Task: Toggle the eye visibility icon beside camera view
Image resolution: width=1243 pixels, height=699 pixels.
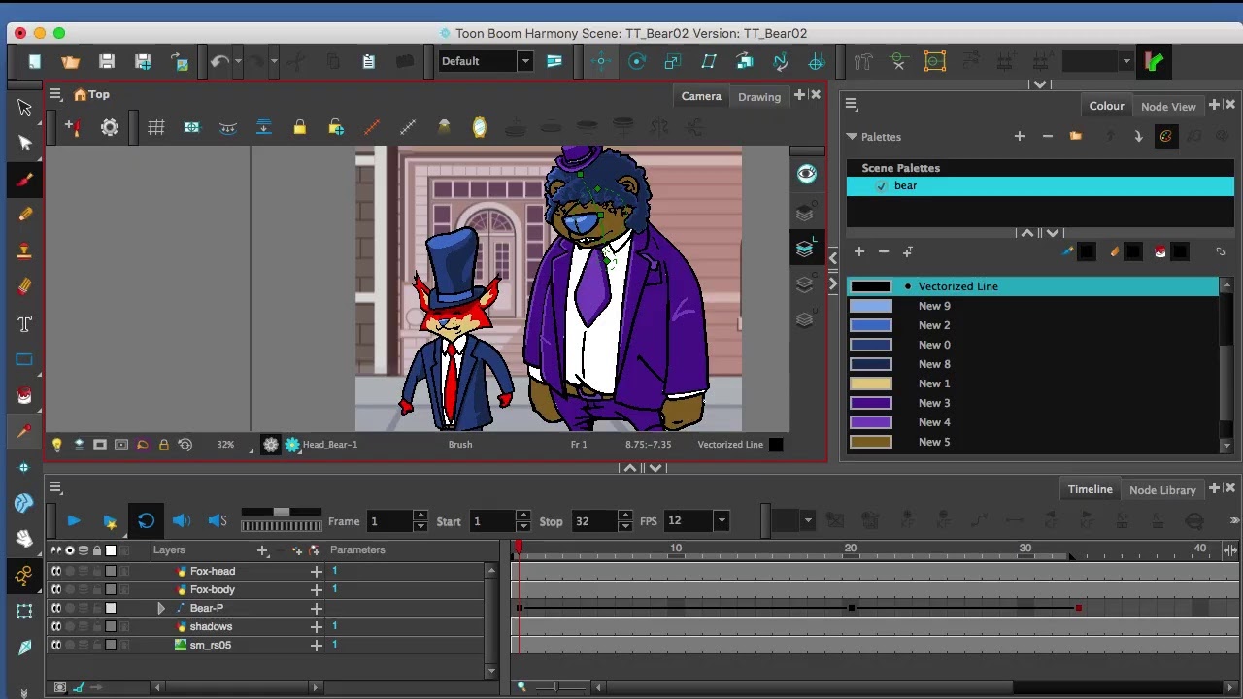Action: pos(806,174)
